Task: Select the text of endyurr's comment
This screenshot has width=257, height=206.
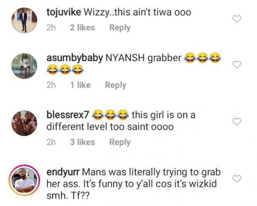Action: tap(134, 184)
